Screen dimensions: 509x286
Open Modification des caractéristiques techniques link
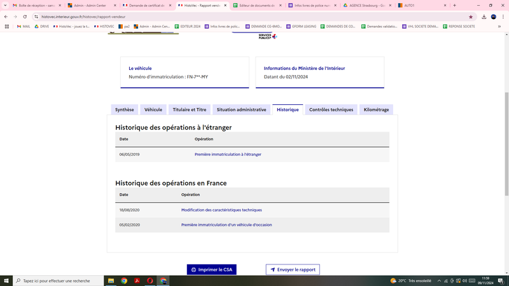click(x=221, y=210)
